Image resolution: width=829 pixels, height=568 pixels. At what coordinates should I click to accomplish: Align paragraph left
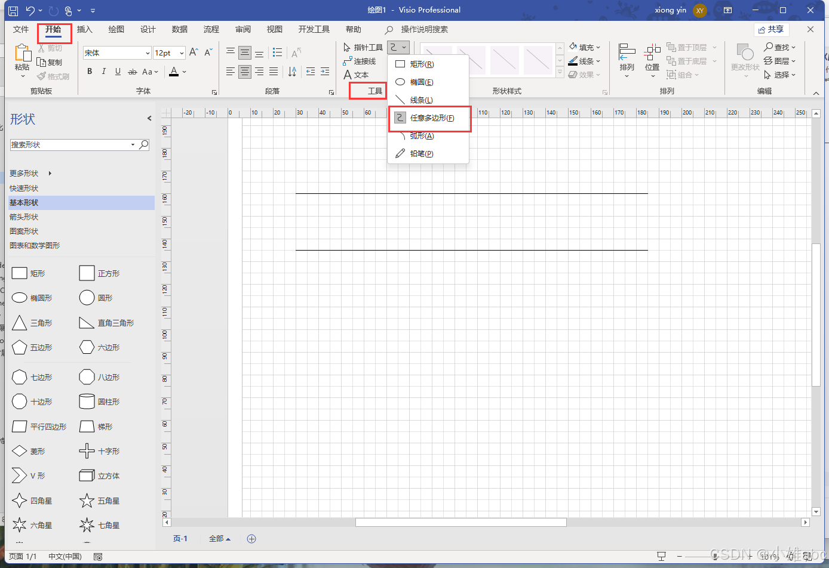(x=231, y=72)
